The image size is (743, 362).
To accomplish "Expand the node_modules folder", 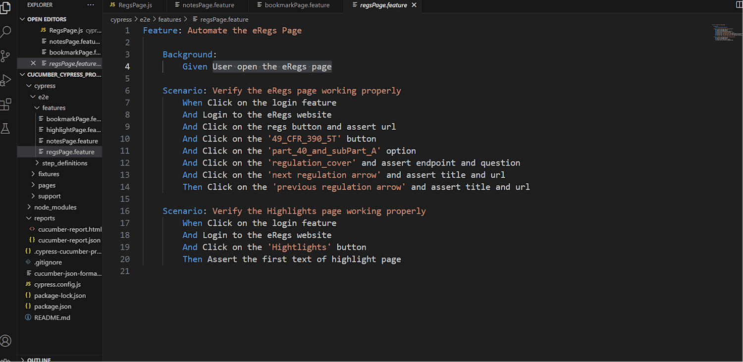I will click(29, 207).
